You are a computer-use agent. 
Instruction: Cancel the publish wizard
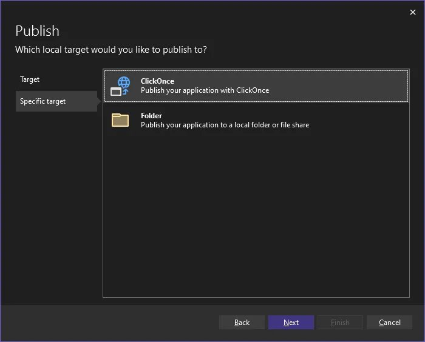(x=389, y=323)
